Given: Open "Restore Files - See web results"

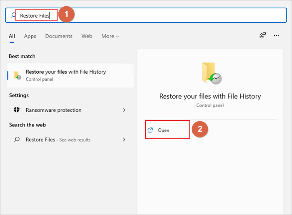Looking at the screenshot, I should (x=58, y=140).
